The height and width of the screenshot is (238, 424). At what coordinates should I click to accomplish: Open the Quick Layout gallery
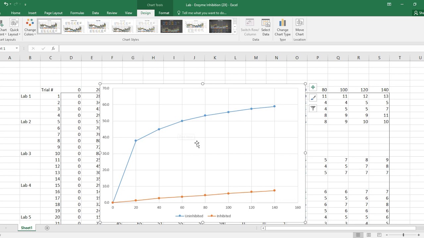click(14, 27)
